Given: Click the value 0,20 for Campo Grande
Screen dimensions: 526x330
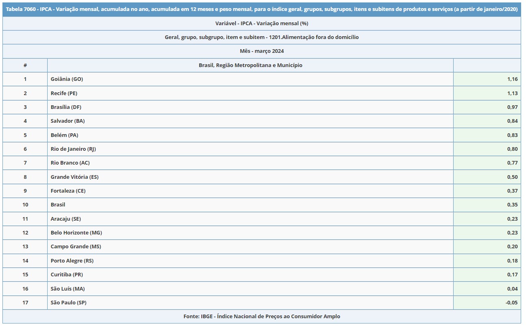Looking at the screenshot, I should (512, 246).
